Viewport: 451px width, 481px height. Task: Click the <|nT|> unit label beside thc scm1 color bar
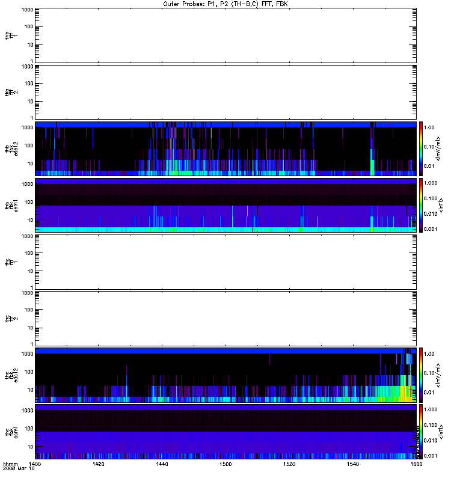441,432
